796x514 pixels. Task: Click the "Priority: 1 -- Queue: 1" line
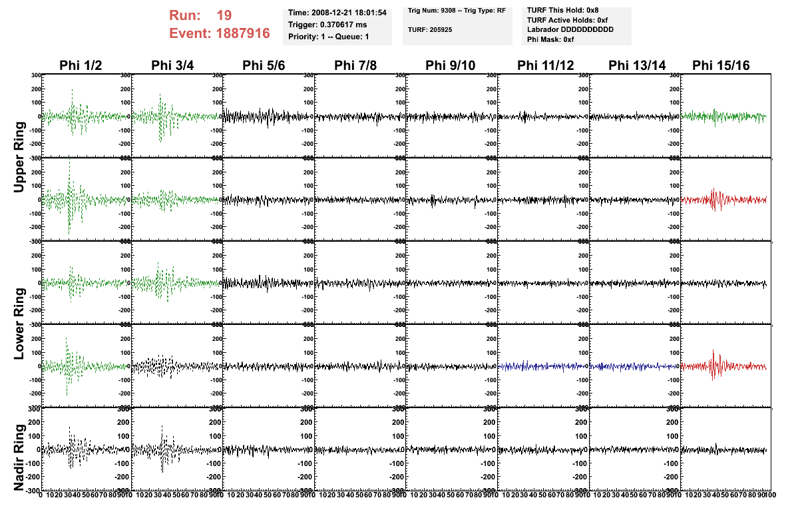coord(329,37)
